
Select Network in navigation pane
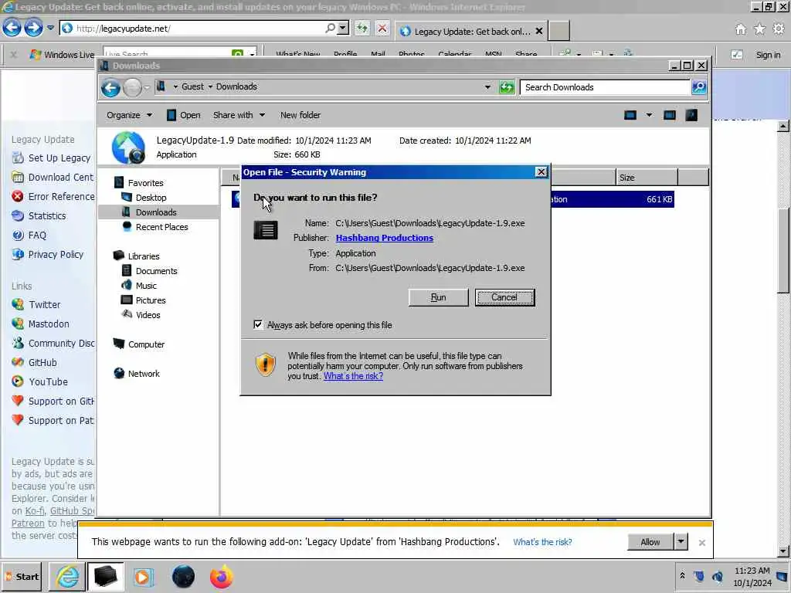[143, 374]
